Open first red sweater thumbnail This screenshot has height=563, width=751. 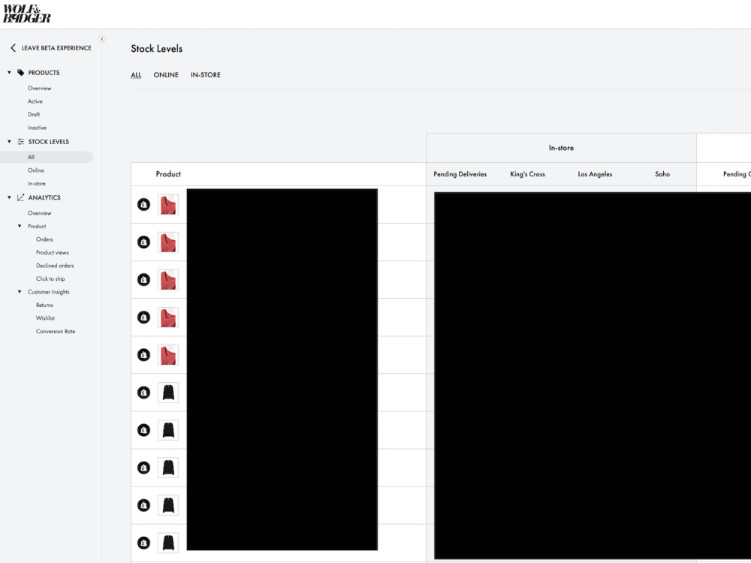(168, 204)
